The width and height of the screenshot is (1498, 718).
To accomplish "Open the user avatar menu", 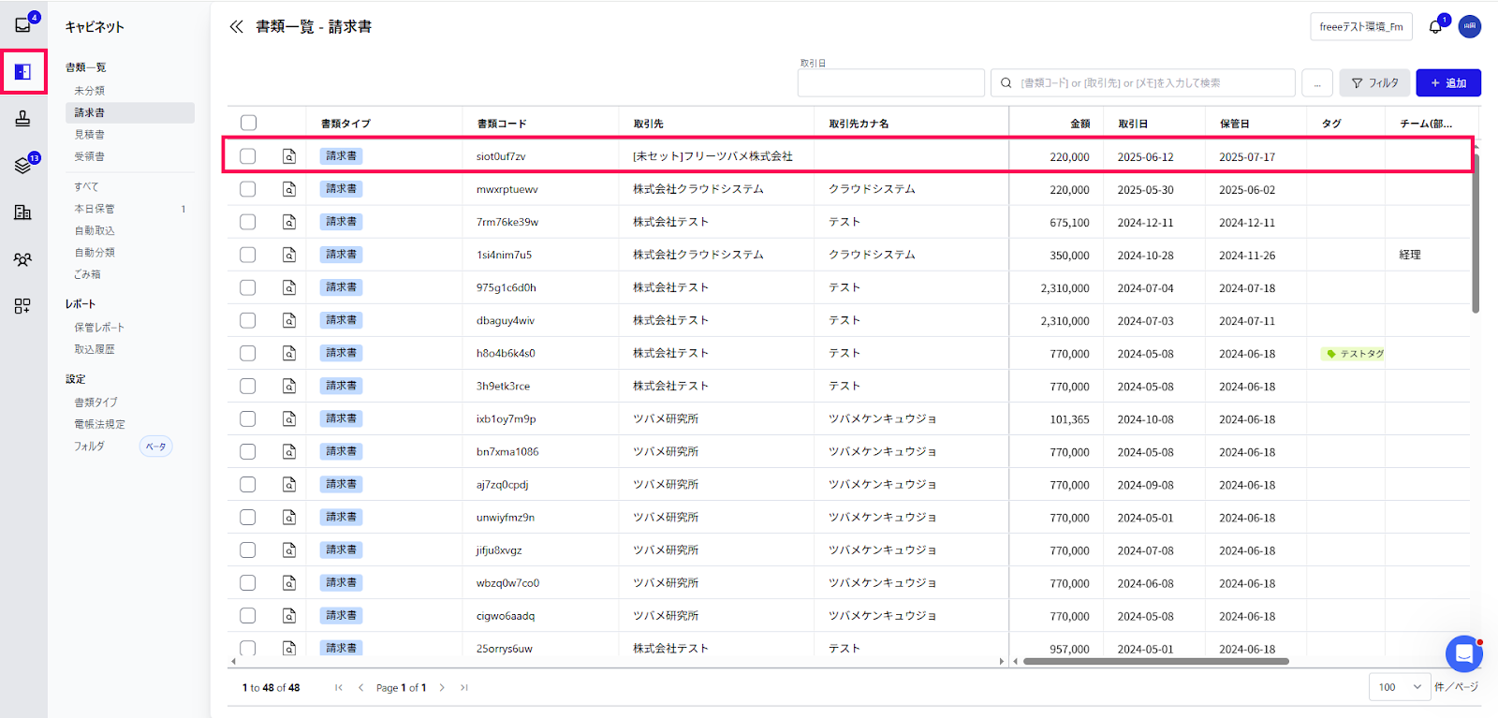I will 1470,26.
